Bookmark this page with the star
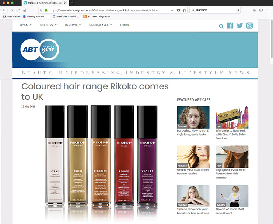The width and height of the screenshot is (273, 224). click(x=184, y=10)
